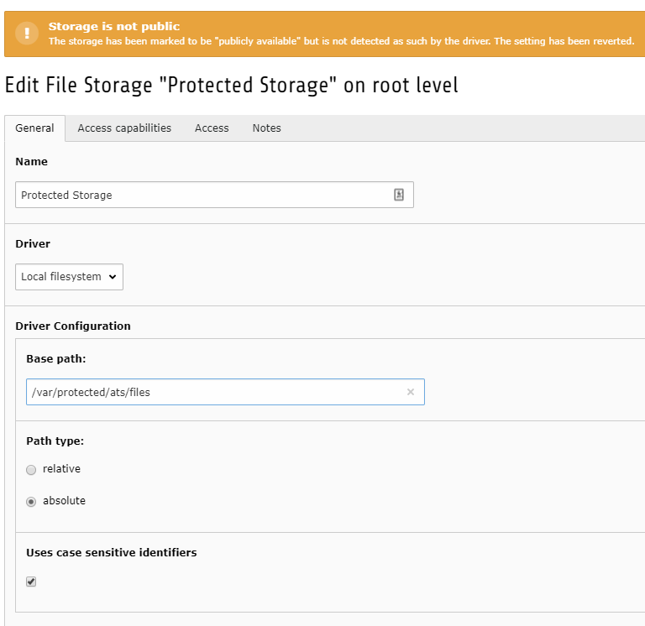The height and width of the screenshot is (626, 645).
Task: Click the 'Storage is not public' warning title
Action: tap(114, 27)
